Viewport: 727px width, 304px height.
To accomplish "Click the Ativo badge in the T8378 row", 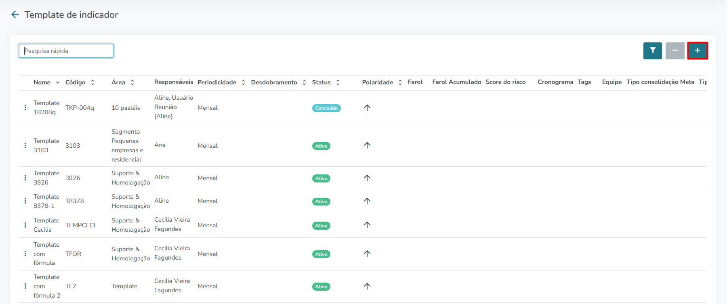I will click(x=321, y=201).
